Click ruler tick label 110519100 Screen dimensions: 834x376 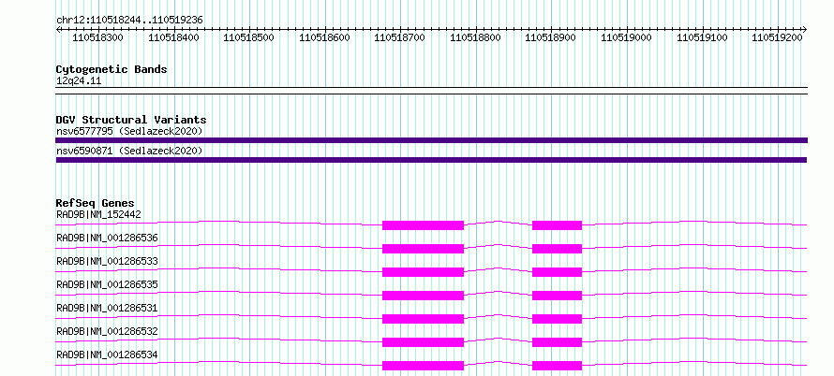[x=702, y=37]
